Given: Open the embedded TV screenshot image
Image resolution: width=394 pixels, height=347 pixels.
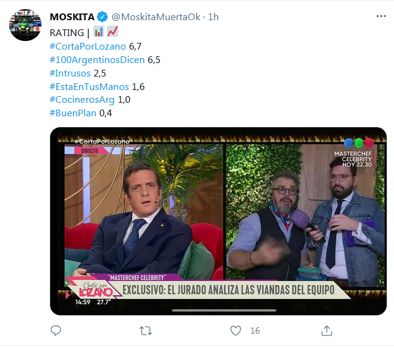Looking at the screenshot, I should click(218, 221).
